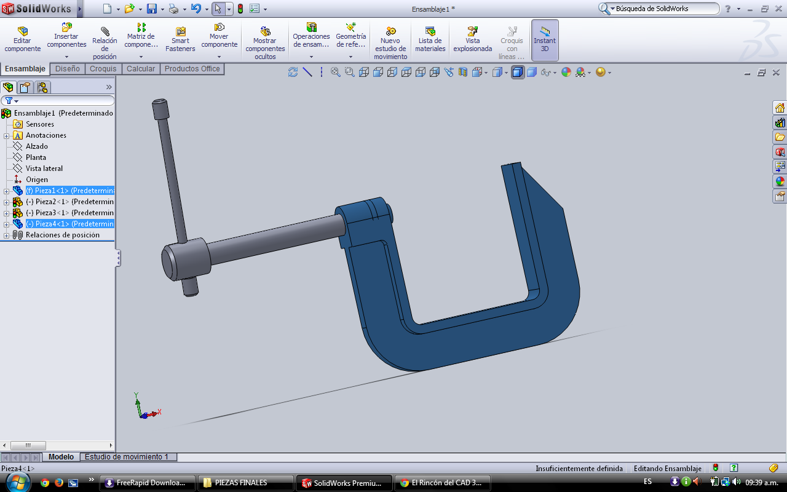Expand the Insertar componentes dropdown arrow
787x492 pixels.
[x=66, y=57]
